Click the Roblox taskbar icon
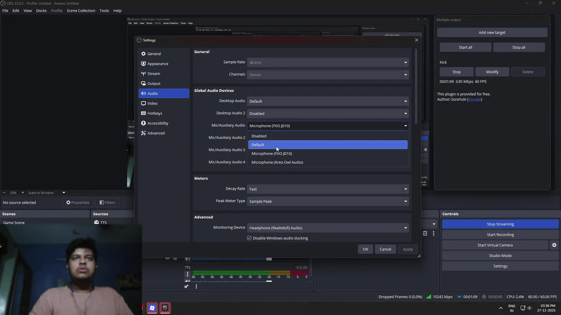Image resolution: width=561 pixels, height=315 pixels. point(152,308)
